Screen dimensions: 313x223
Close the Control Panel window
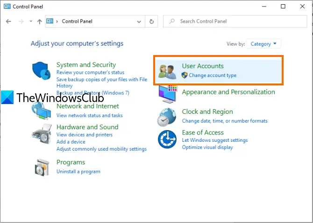[302, 7]
